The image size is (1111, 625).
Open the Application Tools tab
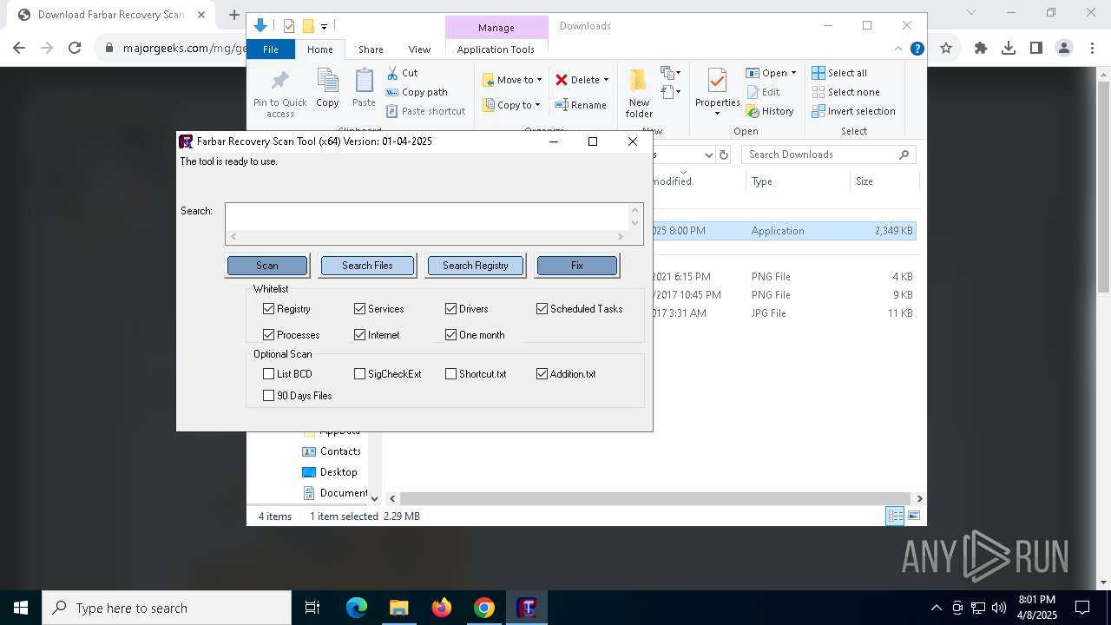point(496,49)
